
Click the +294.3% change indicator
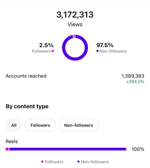[x=135, y=82]
